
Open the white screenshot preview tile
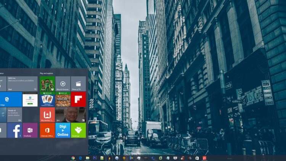coord(30,99)
